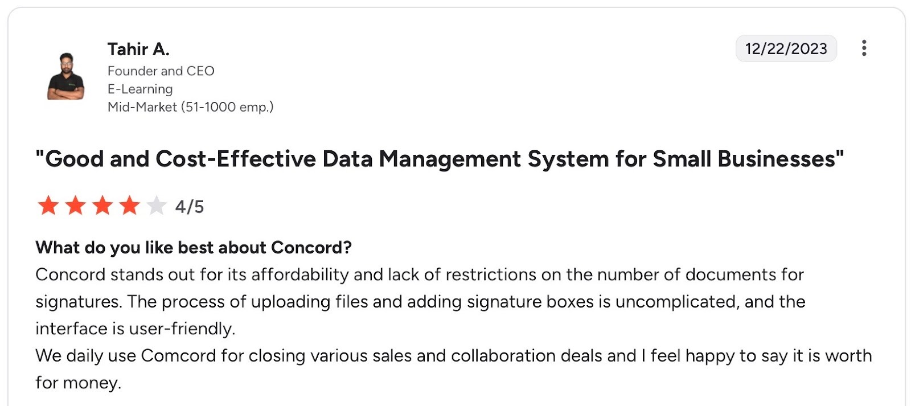
Task: Click the fourth red rating star
Action: tap(130, 206)
